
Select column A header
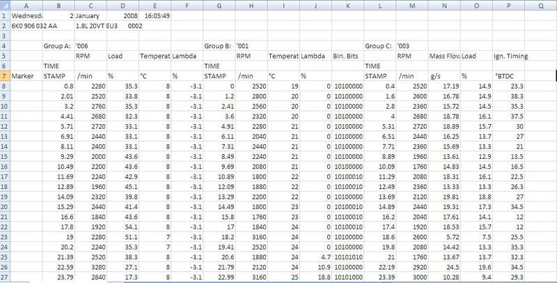26,6
